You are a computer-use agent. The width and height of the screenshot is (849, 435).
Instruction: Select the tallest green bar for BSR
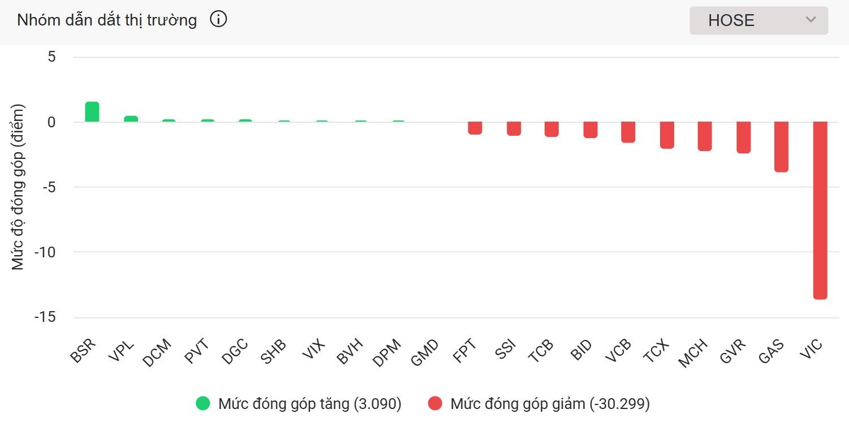click(x=92, y=111)
